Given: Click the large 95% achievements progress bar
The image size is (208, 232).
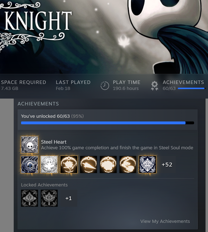Looking at the screenshot, I should point(108,123).
